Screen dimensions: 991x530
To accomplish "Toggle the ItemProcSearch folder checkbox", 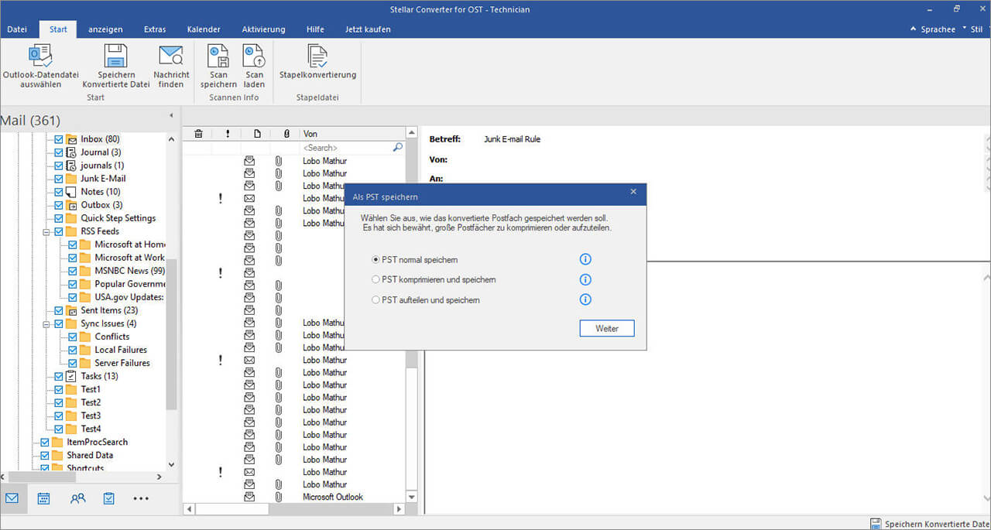I will pos(45,442).
